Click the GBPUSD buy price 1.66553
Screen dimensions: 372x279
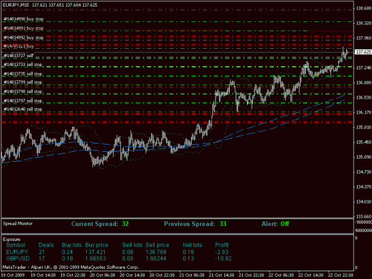click(95, 259)
